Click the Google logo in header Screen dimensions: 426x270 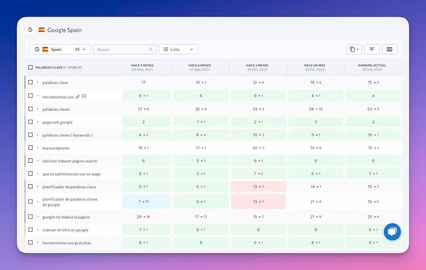point(30,30)
